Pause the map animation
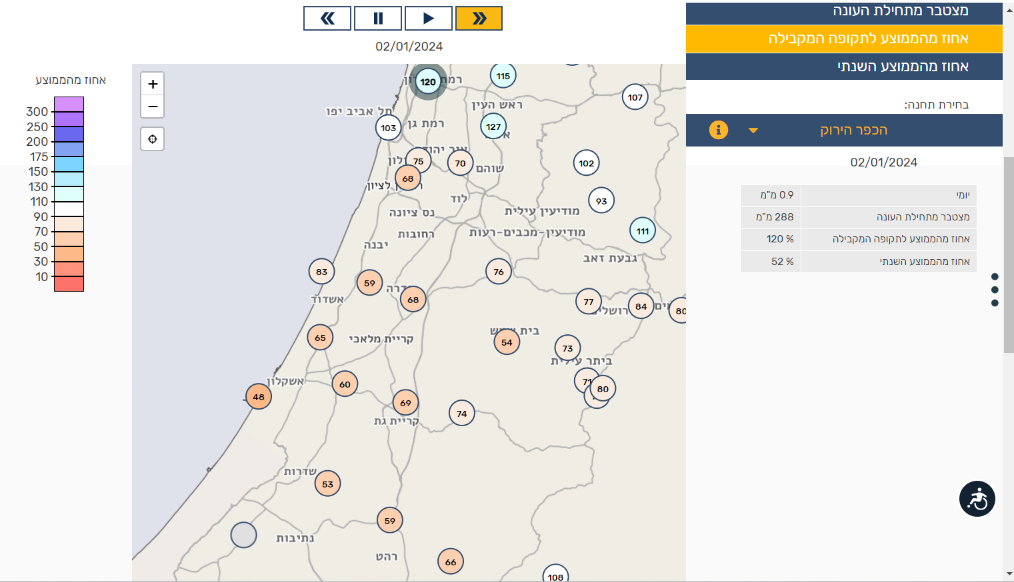The image size is (1014, 582). 378,19
